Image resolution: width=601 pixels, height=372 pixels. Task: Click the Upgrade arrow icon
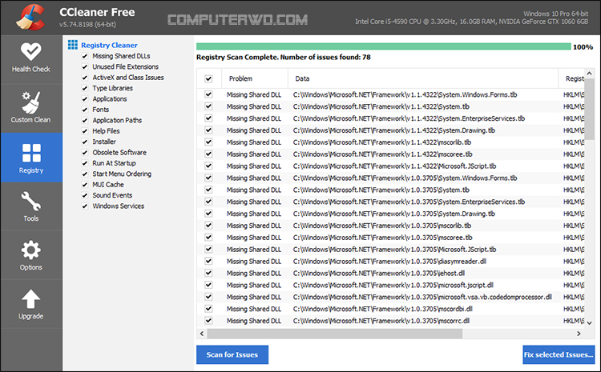[31, 299]
